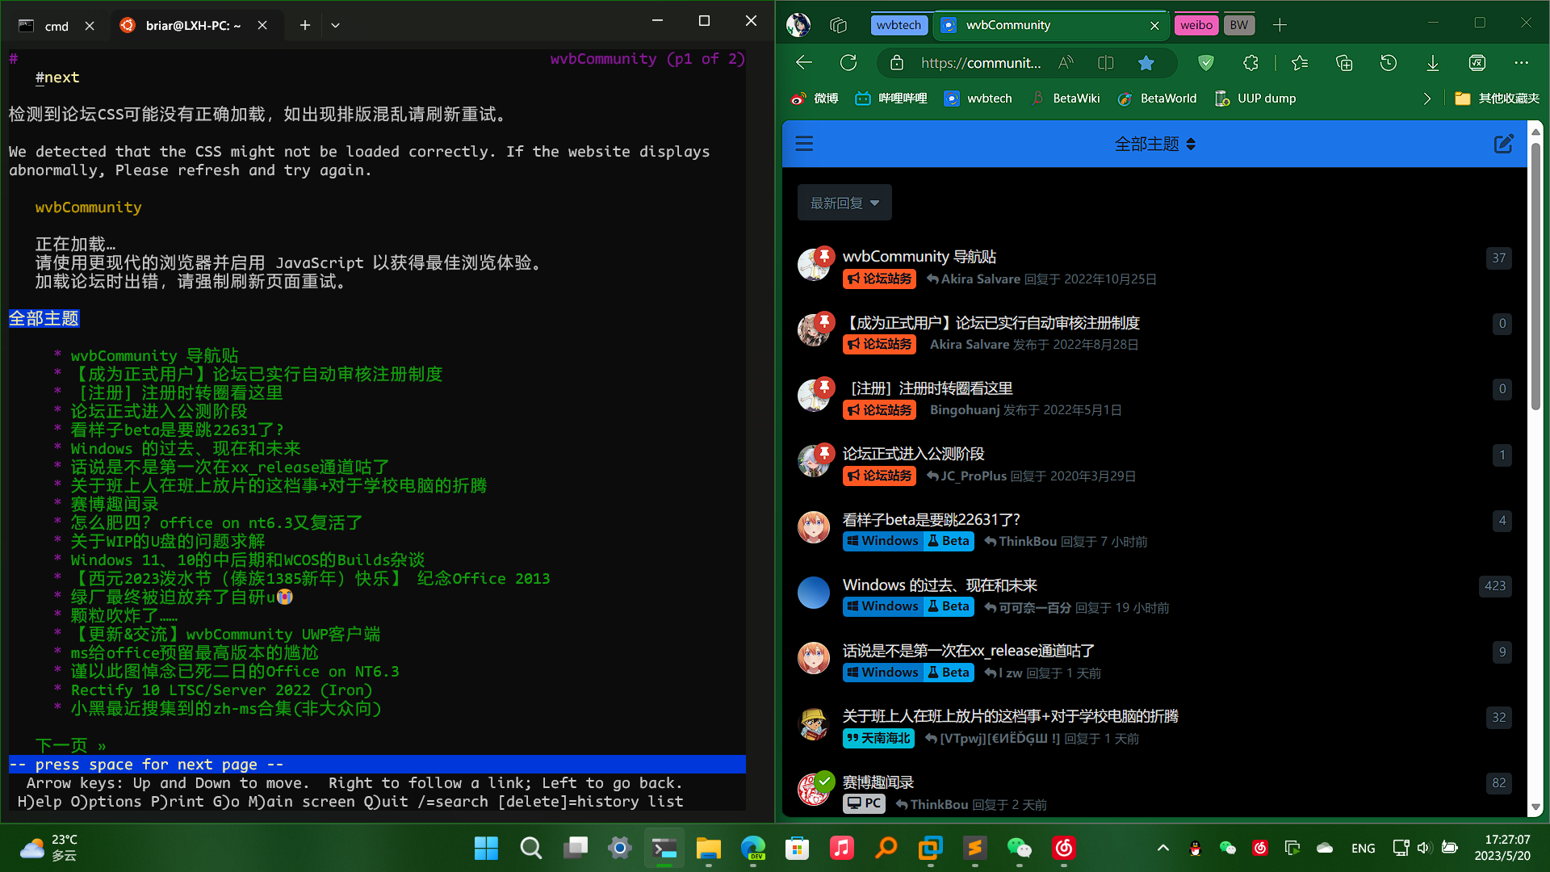This screenshot has width=1550, height=872.
Task: Open WeChat from the taskbar
Action: pyautogui.click(x=1019, y=849)
